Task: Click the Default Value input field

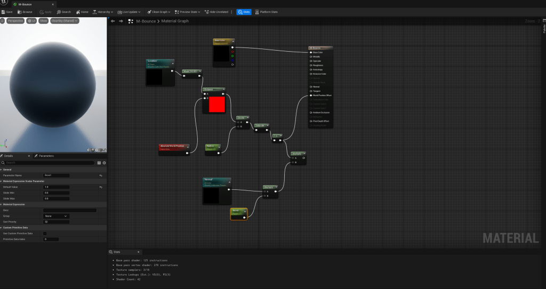Action: click(57, 187)
